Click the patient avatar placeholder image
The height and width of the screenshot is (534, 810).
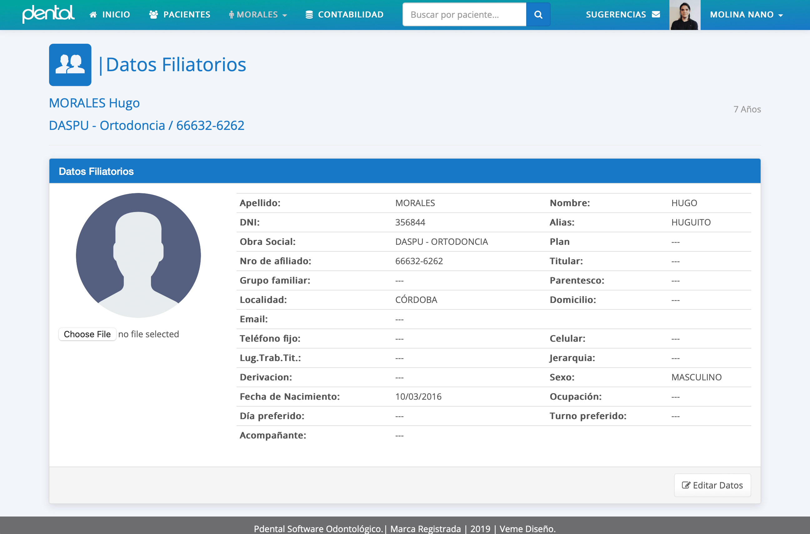click(x=138, y=255)
